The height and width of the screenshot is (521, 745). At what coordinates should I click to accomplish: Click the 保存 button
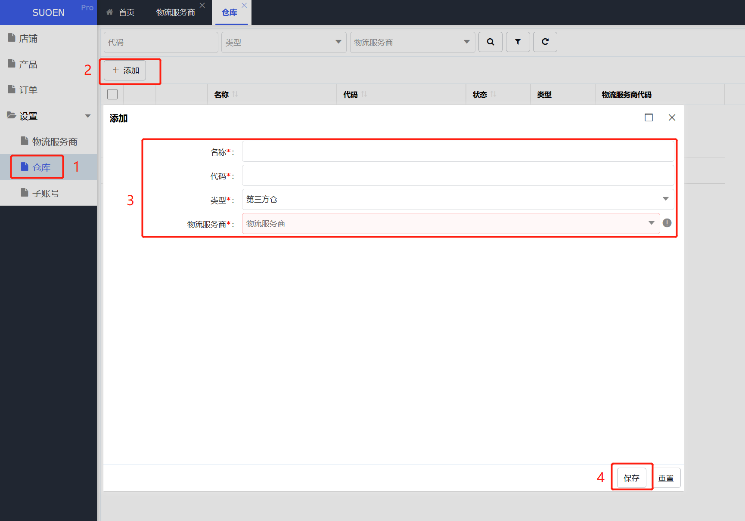(x=631, y=478)
